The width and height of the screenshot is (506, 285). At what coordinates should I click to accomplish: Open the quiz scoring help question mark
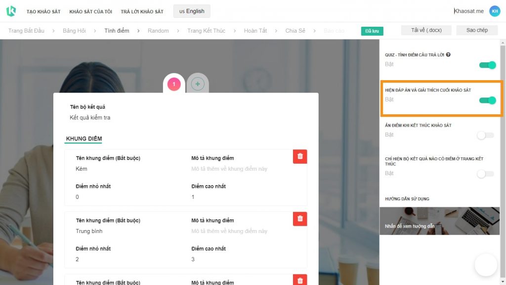pyautogui.click(x=448, y=54)
